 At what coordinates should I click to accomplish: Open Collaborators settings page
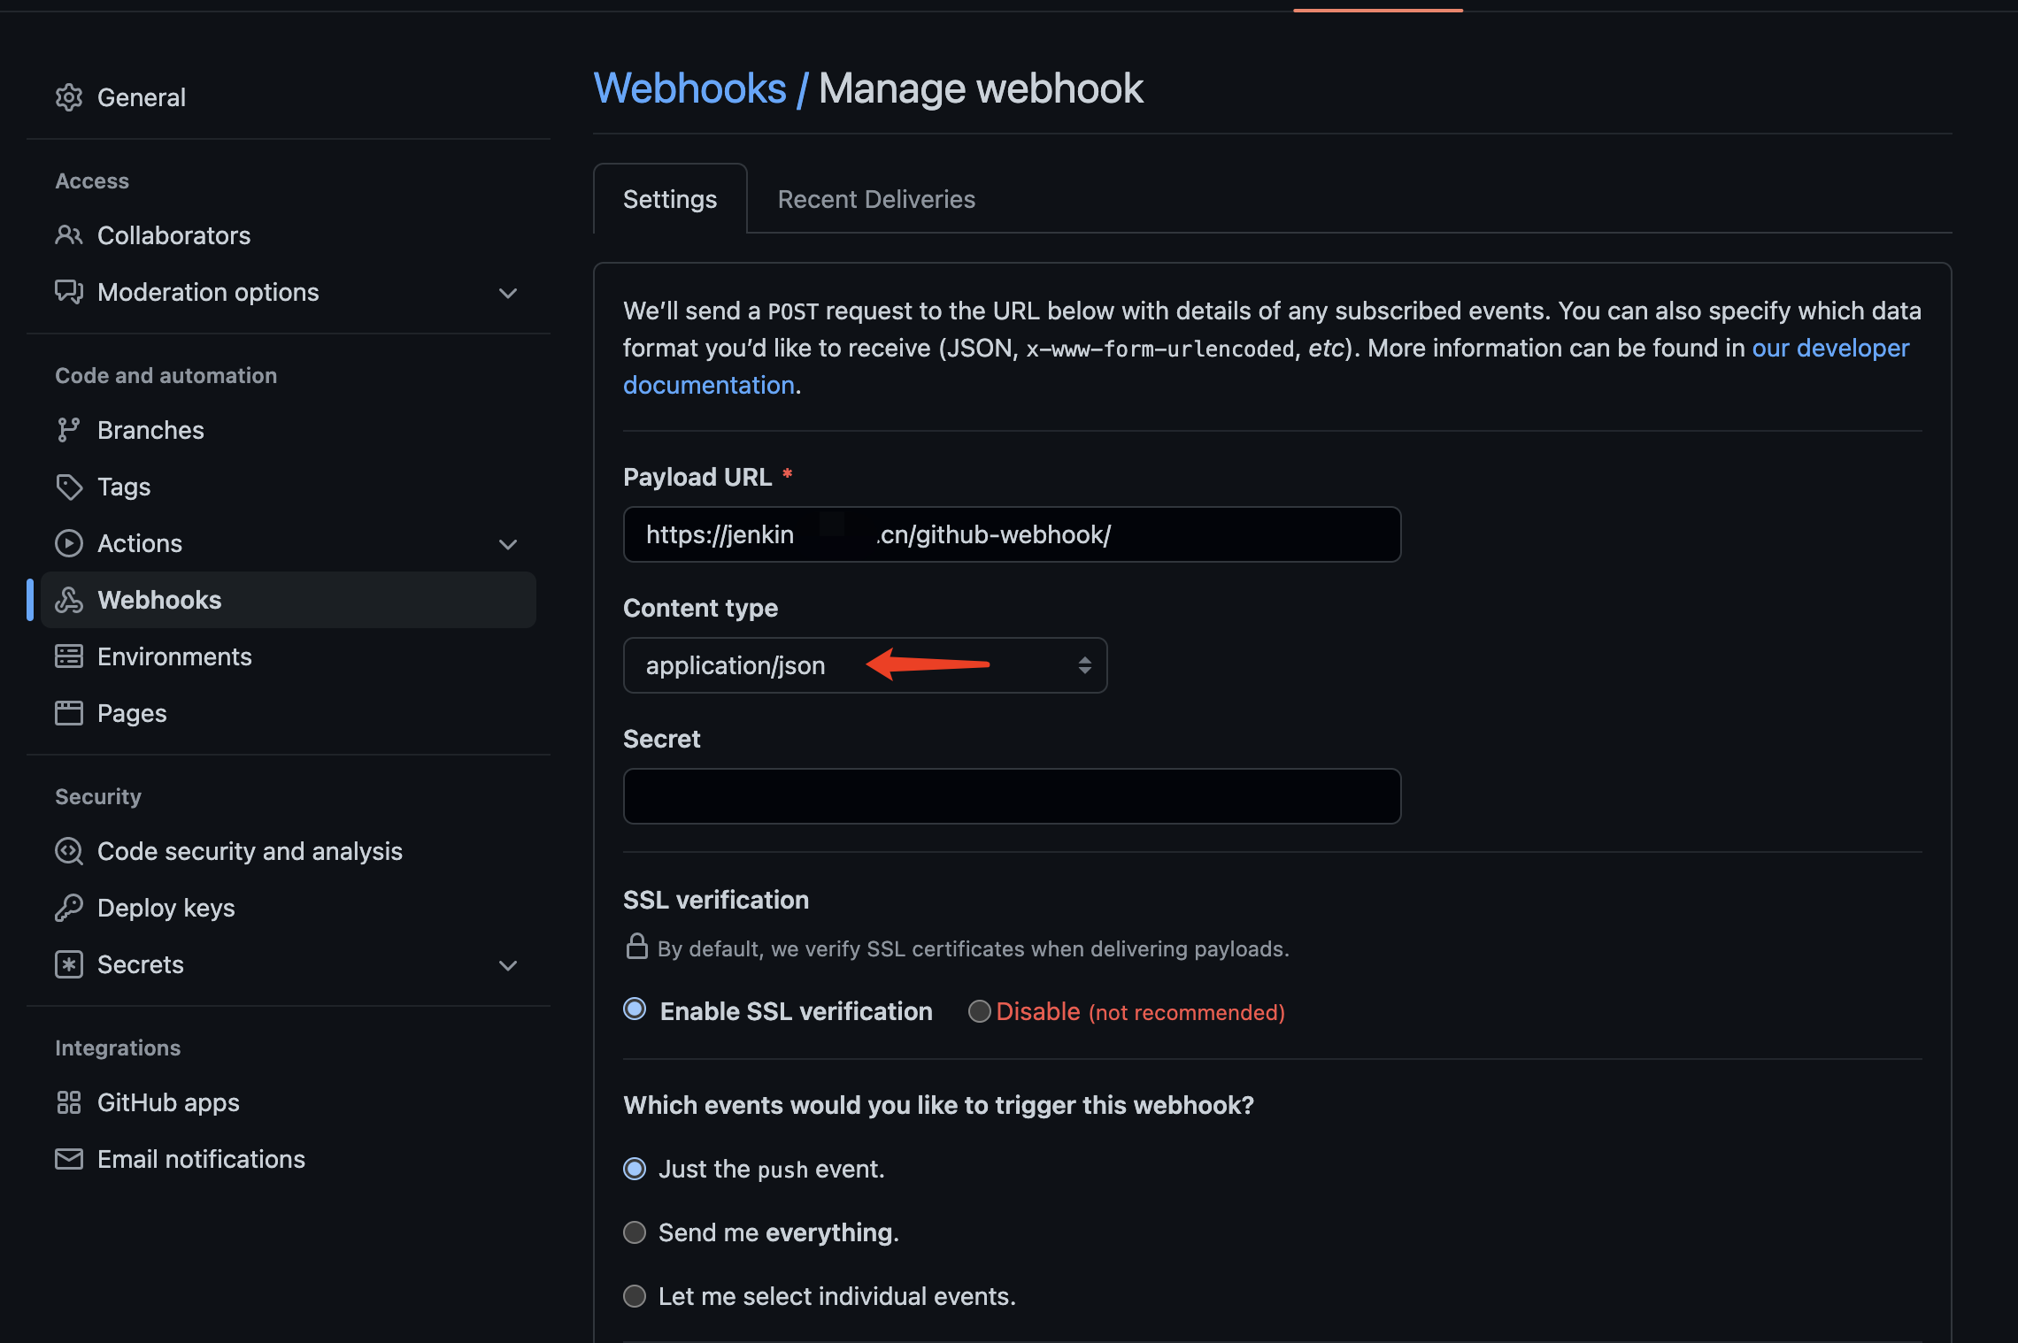[174, 235]
